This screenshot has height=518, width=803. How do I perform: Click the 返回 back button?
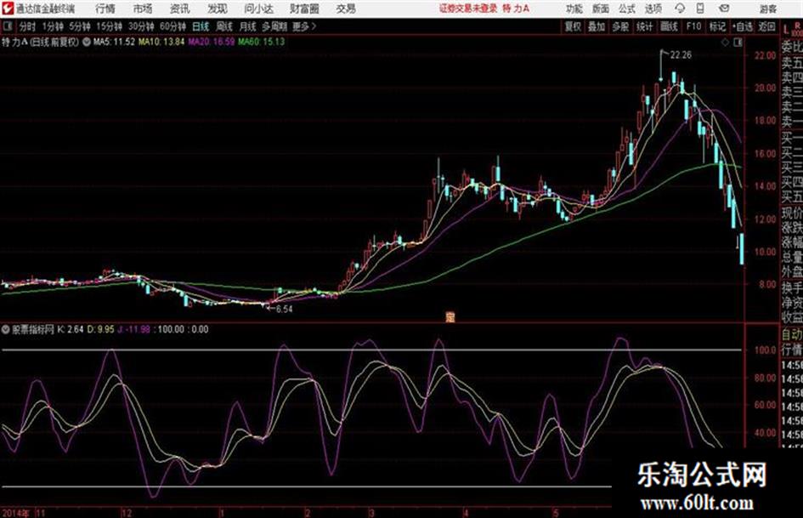tap(766, 26)
